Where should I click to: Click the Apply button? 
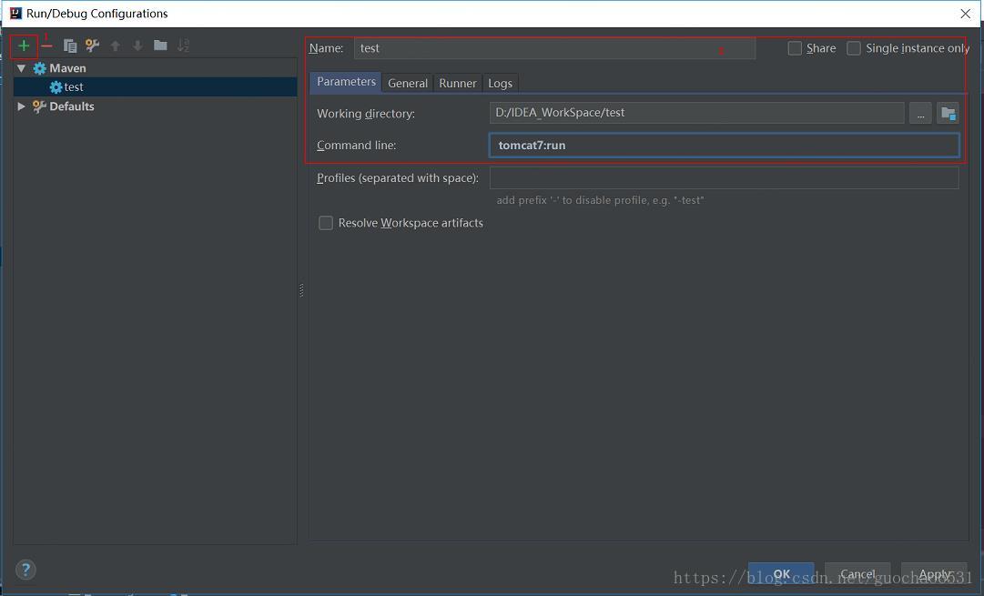[x=935, y=574]
